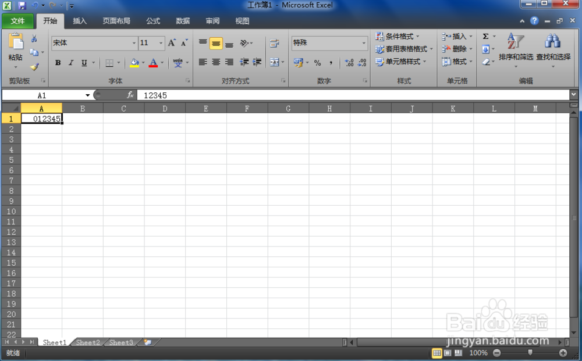
Task: Open Conditional Formatting (条件格式) menu
Action: [397, 36]
